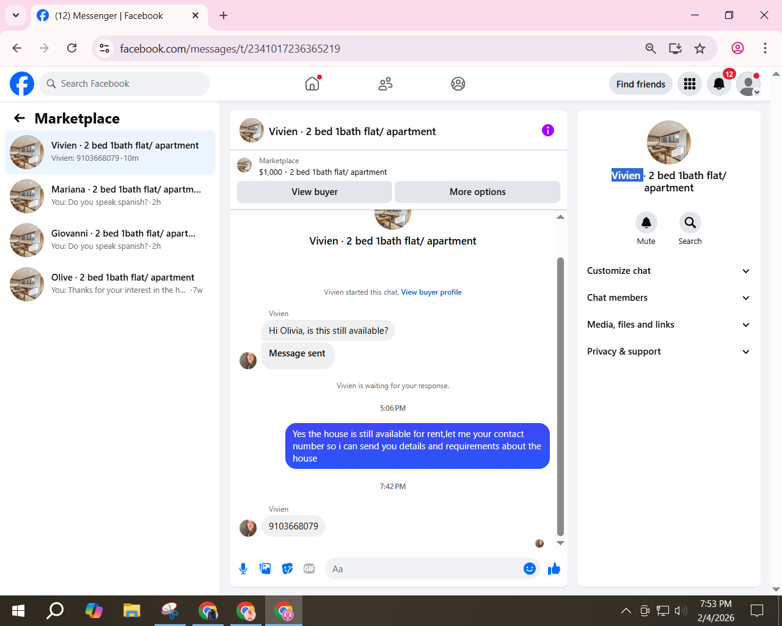This screenshot has height=626, width=782.
Task: Open a new browser tab
Action: click(224, 16)
